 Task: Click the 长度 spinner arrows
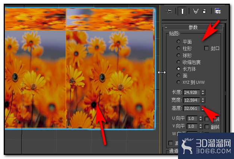click(x=203, y=92)
